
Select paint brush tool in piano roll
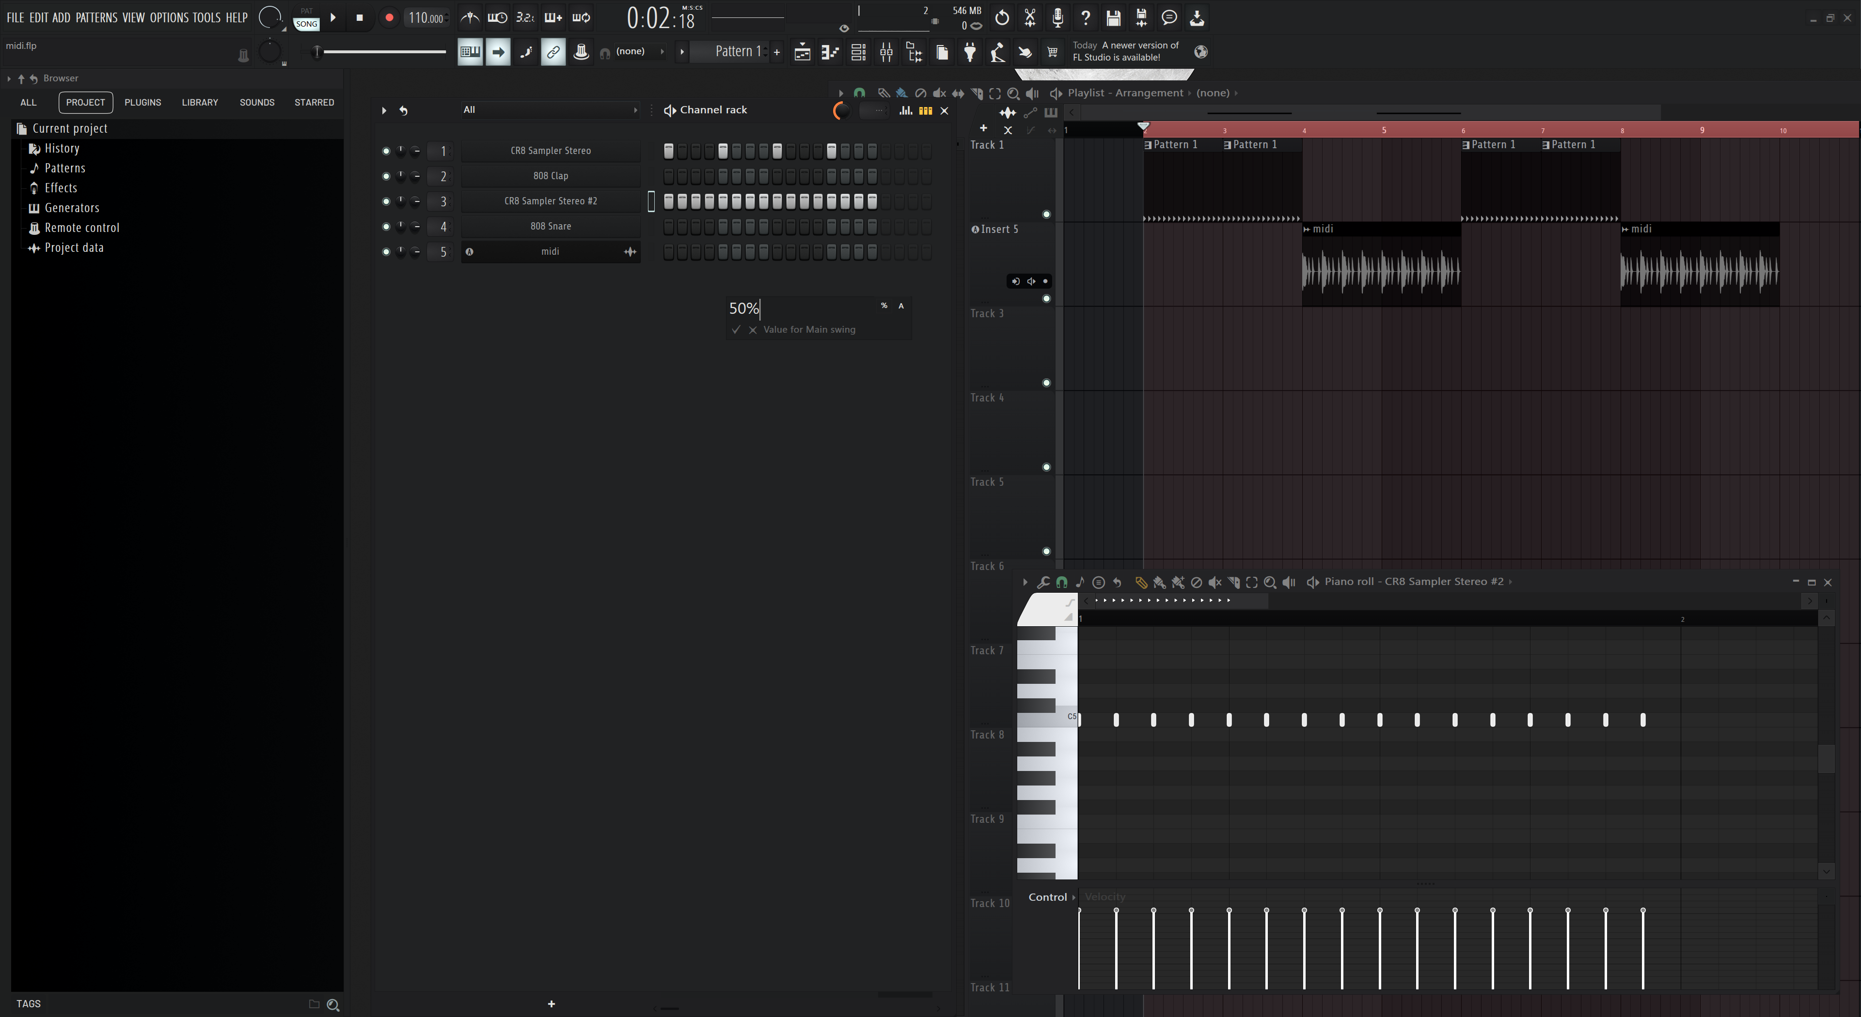coord(1159,582)
